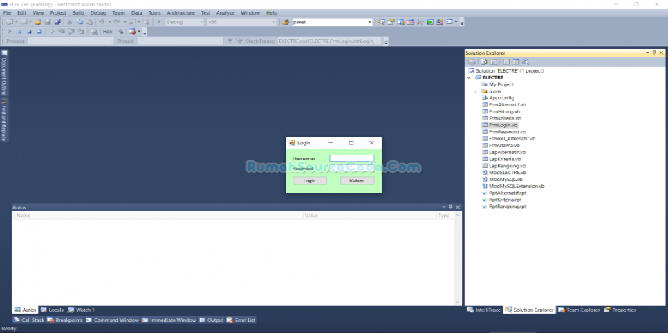Open the Debug configuration dropdown
The width and height of the screenshot is (668, 333).
coord(201,22)
